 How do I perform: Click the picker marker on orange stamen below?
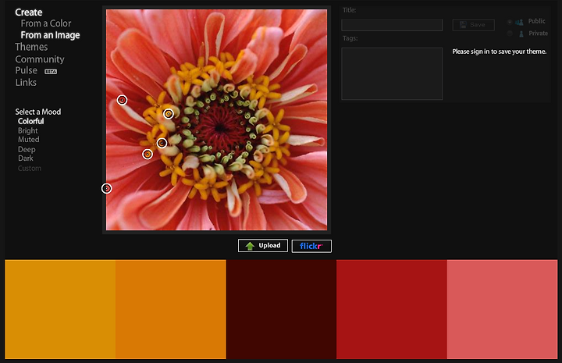(148, 155)
